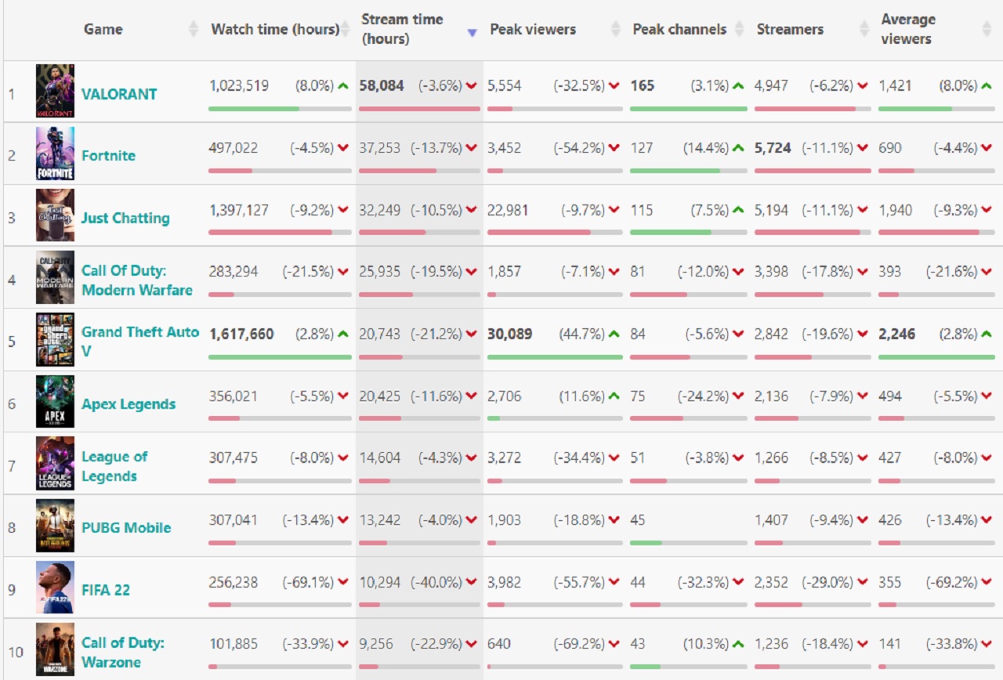Open the Apex Legends thumbnail
Screen dimensions: 1003x680
55,401
